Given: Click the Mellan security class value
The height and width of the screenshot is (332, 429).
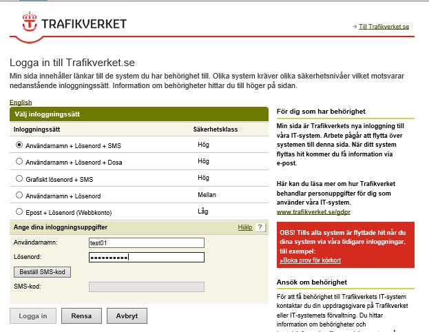Looking at the screenshot, I should coord(207,195).
